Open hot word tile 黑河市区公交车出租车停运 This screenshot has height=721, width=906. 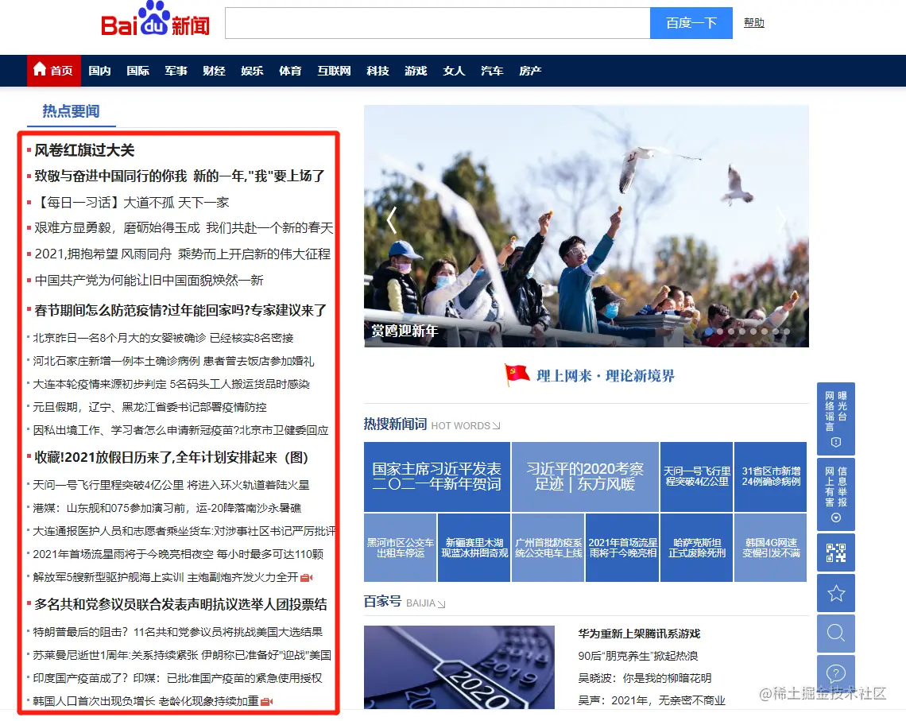[x=400, y=548]
